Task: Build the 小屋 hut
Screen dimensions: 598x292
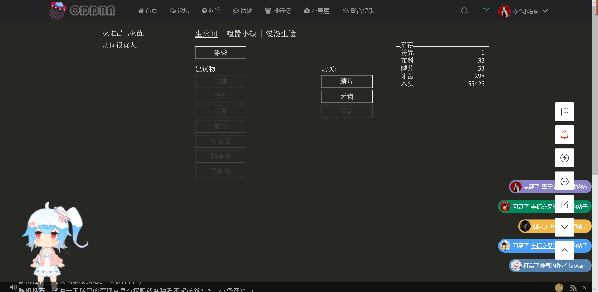Action: tap(221, 111)
